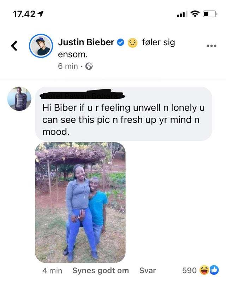
Task: Tap the Wi-Fi status icon
Action: (195, 14)
